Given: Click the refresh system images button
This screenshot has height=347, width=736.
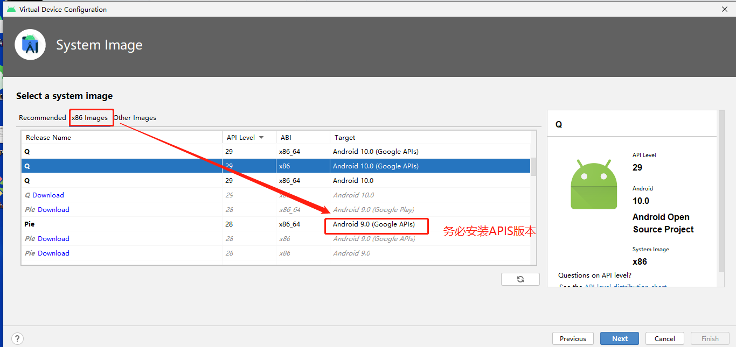Looking at the screenshot, I should click(520, 279).
